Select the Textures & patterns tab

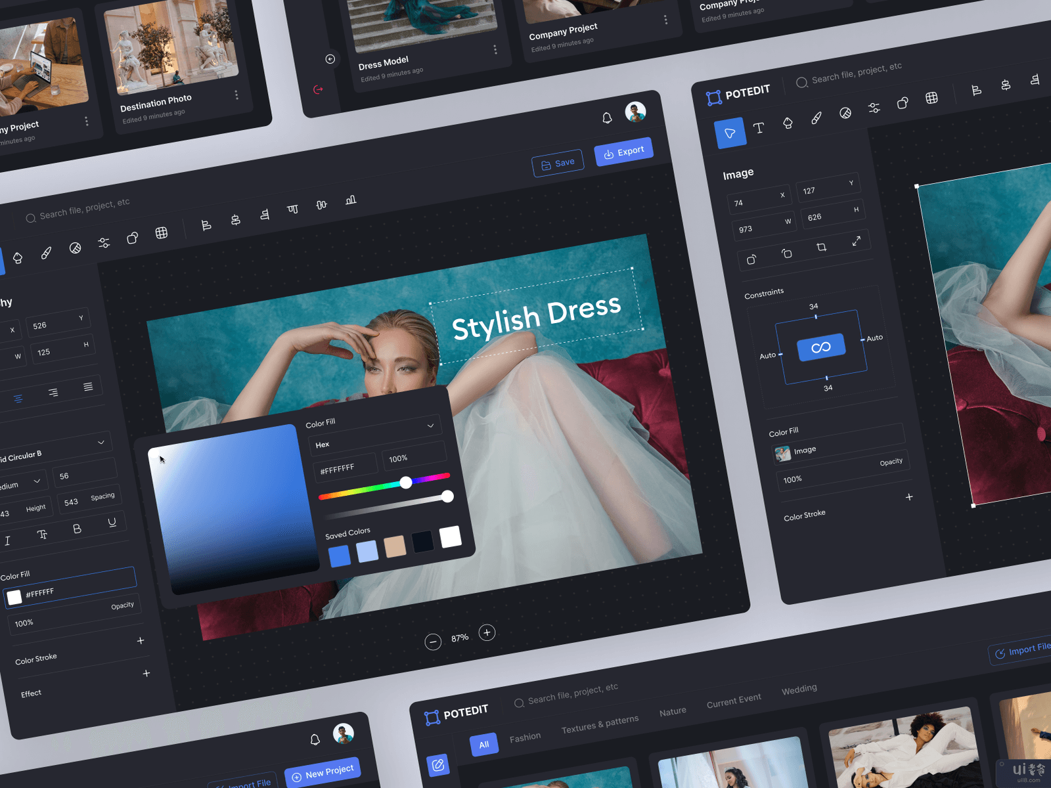[600, 724]
